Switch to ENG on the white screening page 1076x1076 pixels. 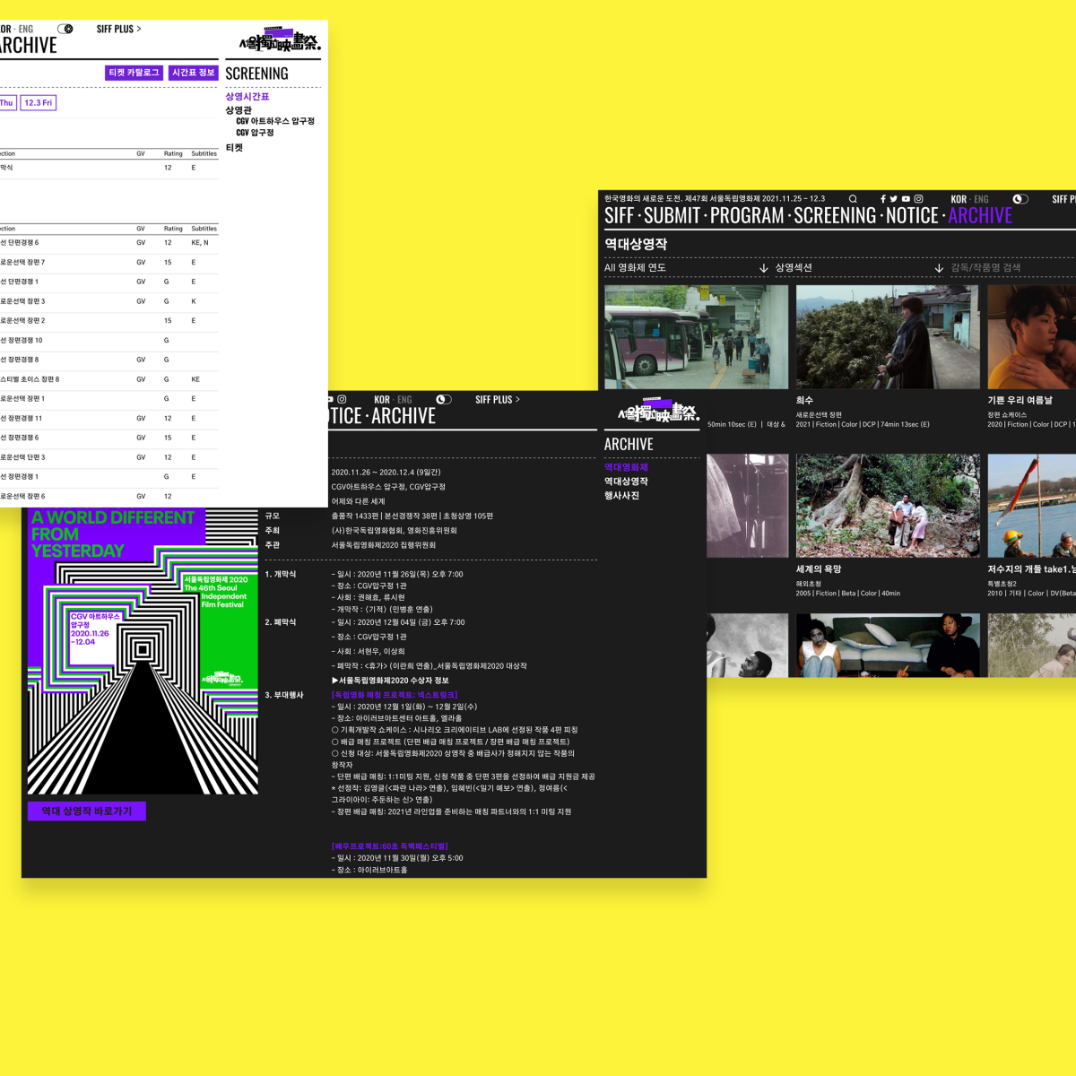point(25,29)
